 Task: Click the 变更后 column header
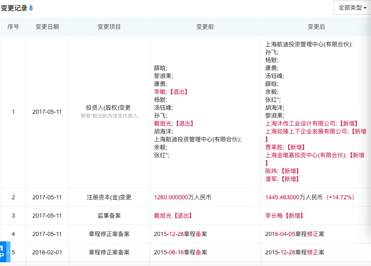316,27
